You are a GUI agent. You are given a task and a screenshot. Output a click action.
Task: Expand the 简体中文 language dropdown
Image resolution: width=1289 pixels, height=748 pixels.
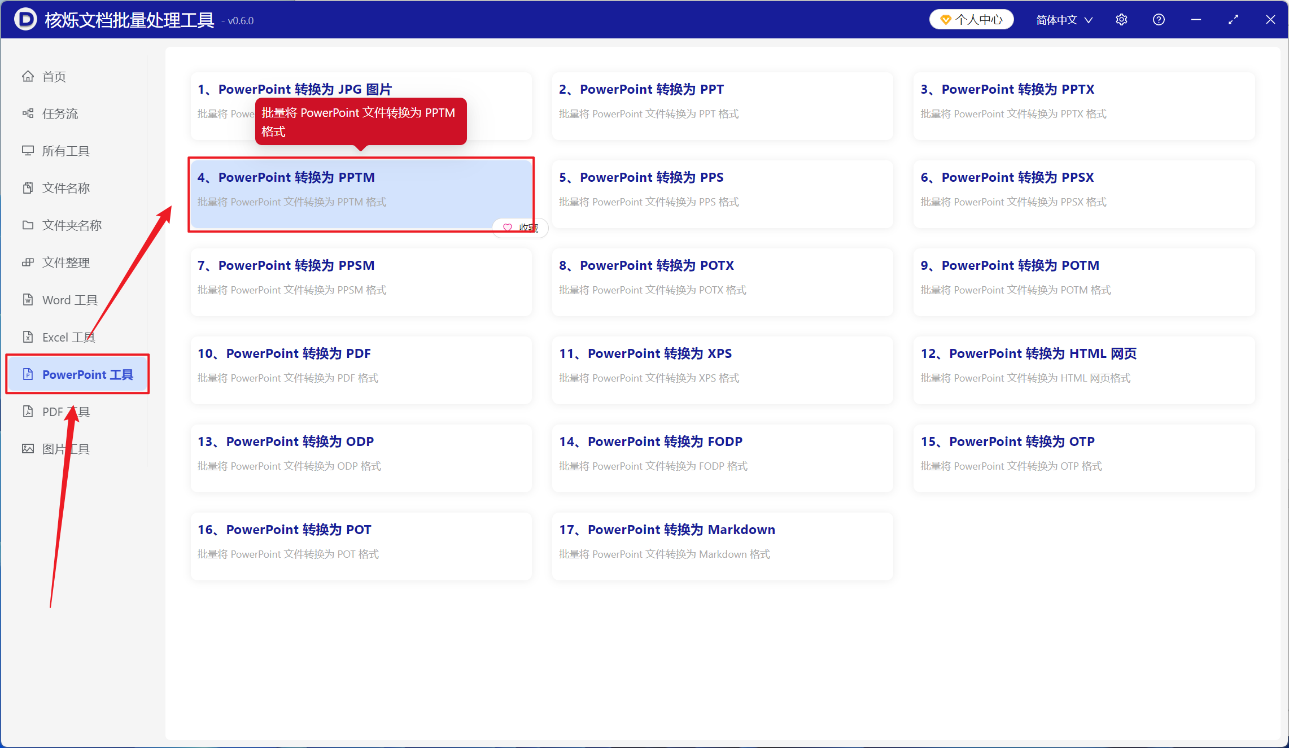pos(1064,20)
